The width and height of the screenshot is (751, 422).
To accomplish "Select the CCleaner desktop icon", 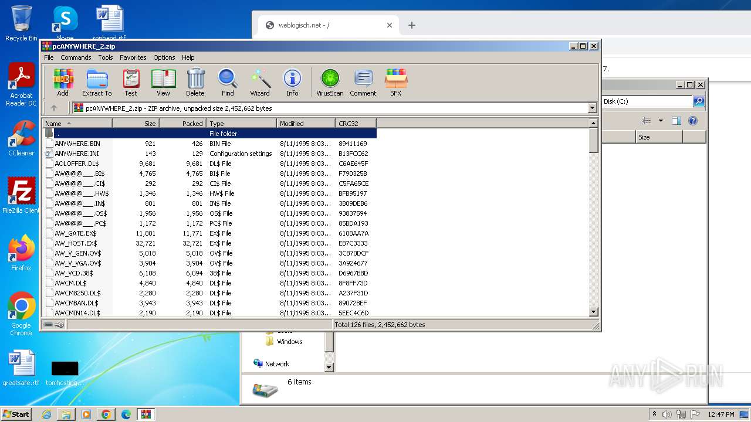I will coord(21,138).
